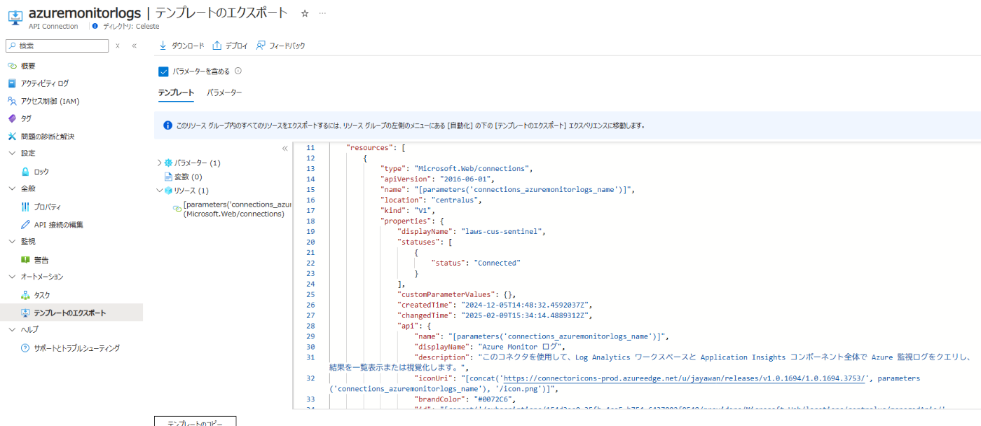
Task: Collapse the 監視 section in sidebar
Action: point(12,242)
